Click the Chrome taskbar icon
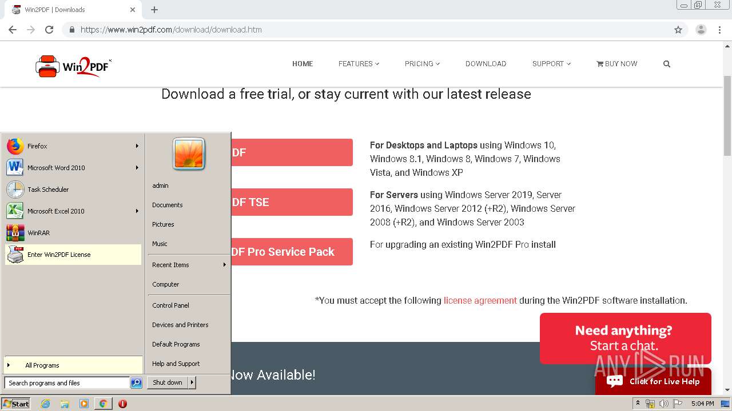The width and height of the screenshot is (732, 411). pos(103,404)
